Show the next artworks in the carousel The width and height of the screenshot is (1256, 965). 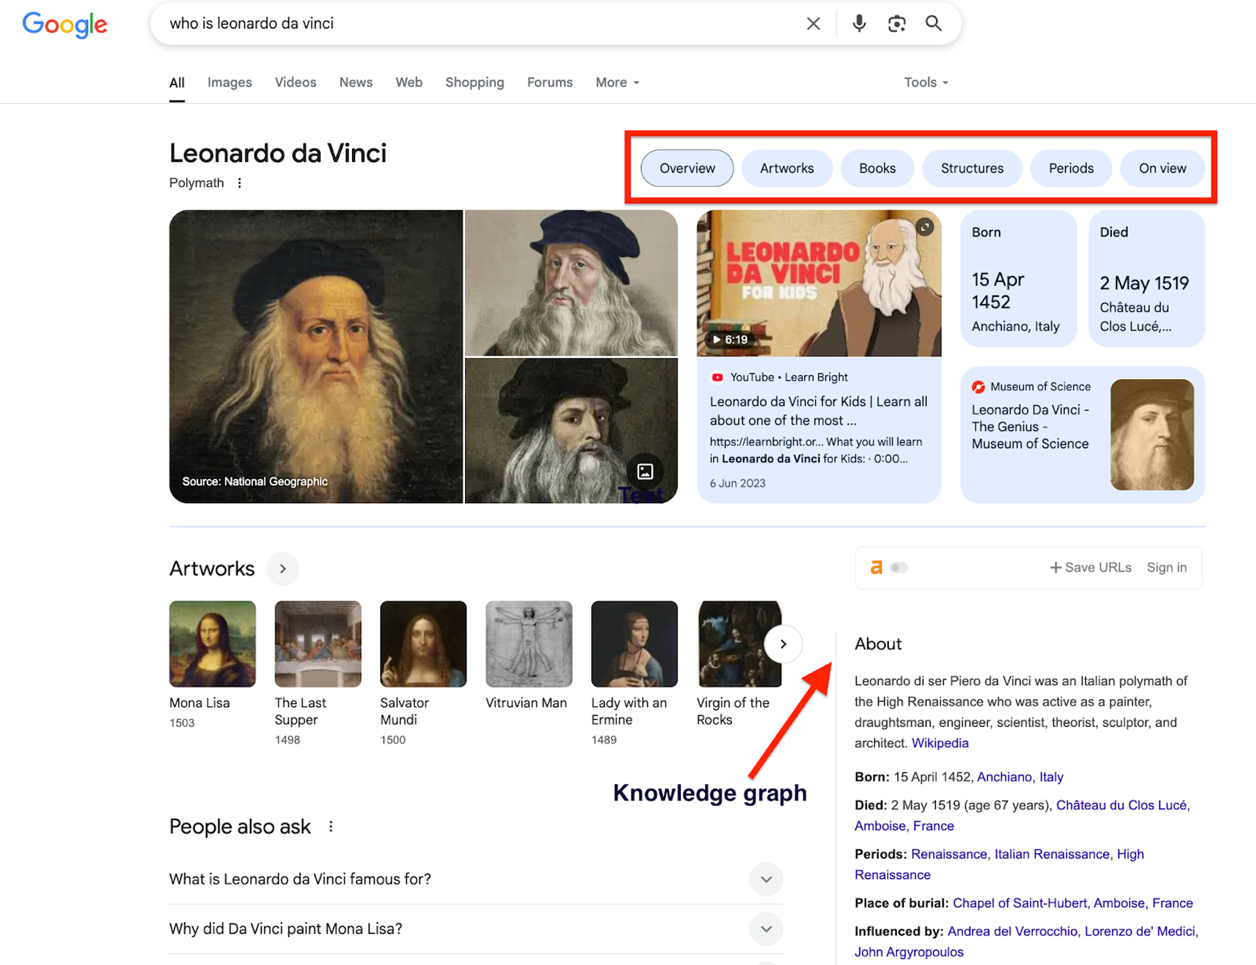[783, 644]
